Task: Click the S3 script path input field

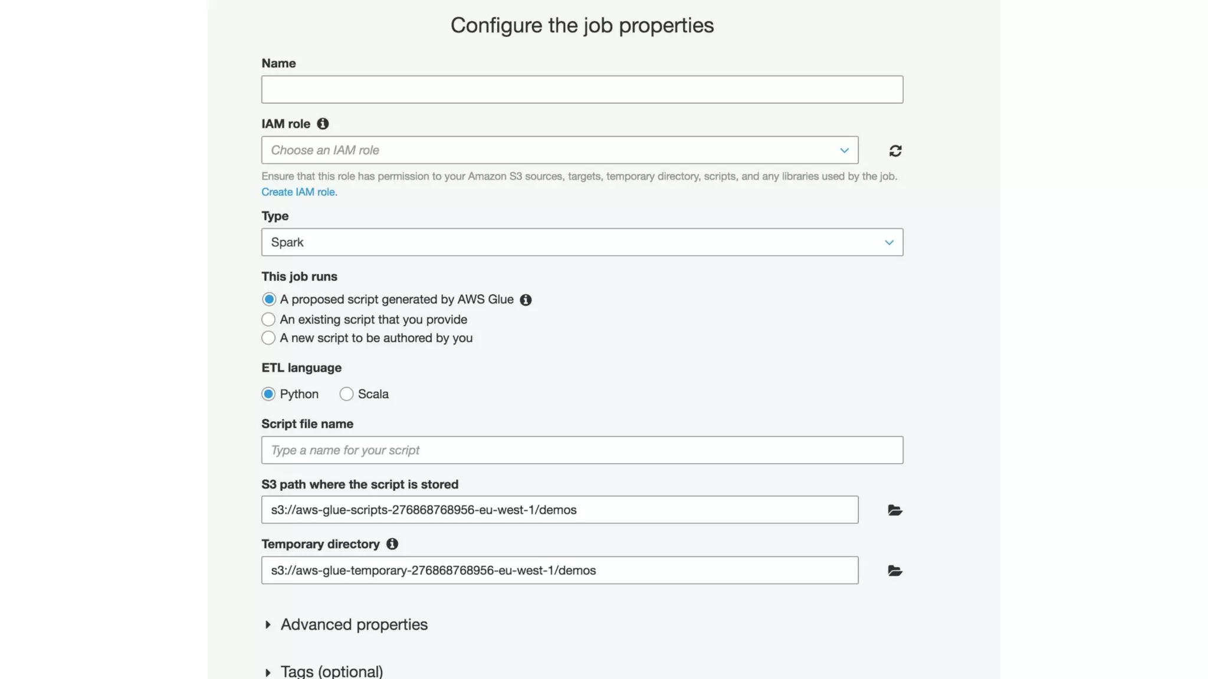Action: click(559, 510)
